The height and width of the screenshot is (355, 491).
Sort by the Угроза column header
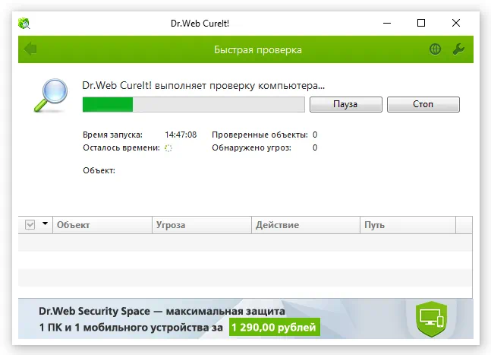pos(202,225)
